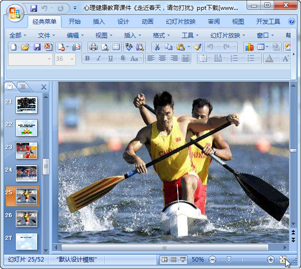Screen dimensions: 301x269
Task: Expand the 全部 menu
Action: [x=18, y=36]
